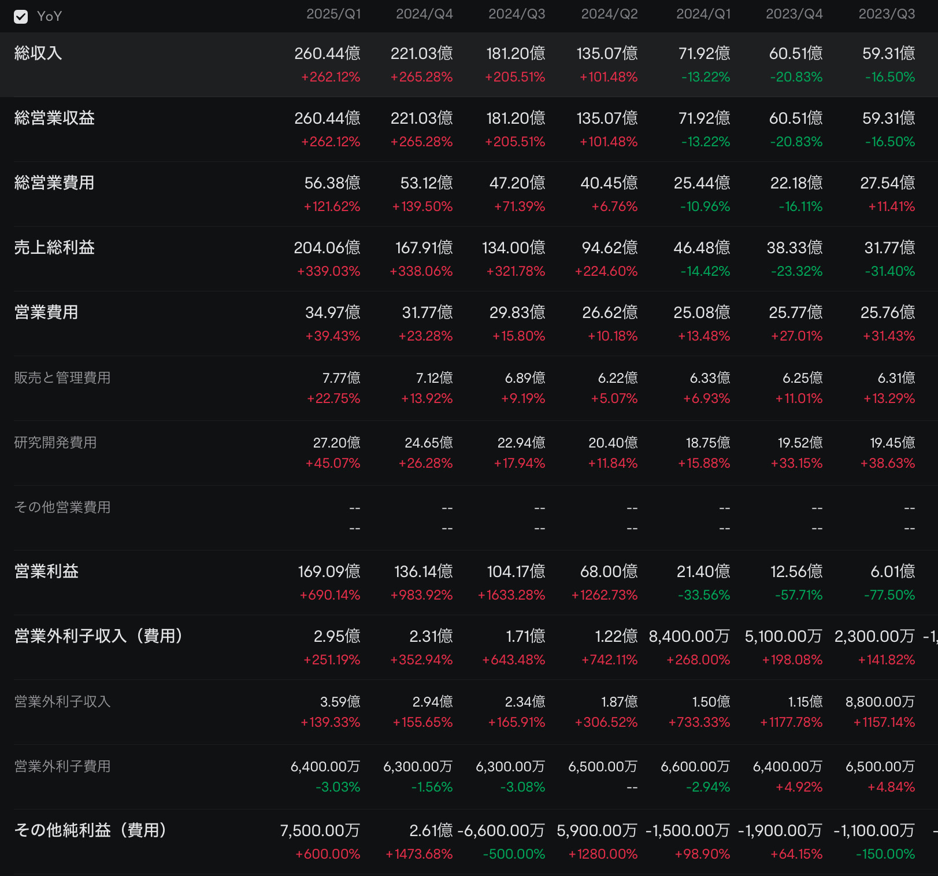Select the 2024/Q2 column header
Viewport: 938px width, 876px height.
[609, 14]
